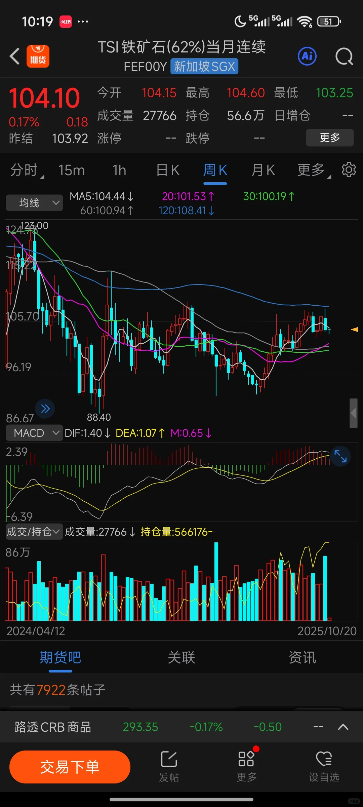
Task: Tap the 成交量:27766 label under MACD
Action: 100,532
